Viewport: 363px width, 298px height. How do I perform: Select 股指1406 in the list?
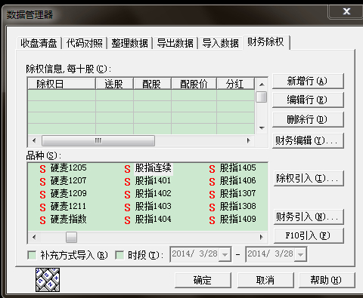pos(238,181)
